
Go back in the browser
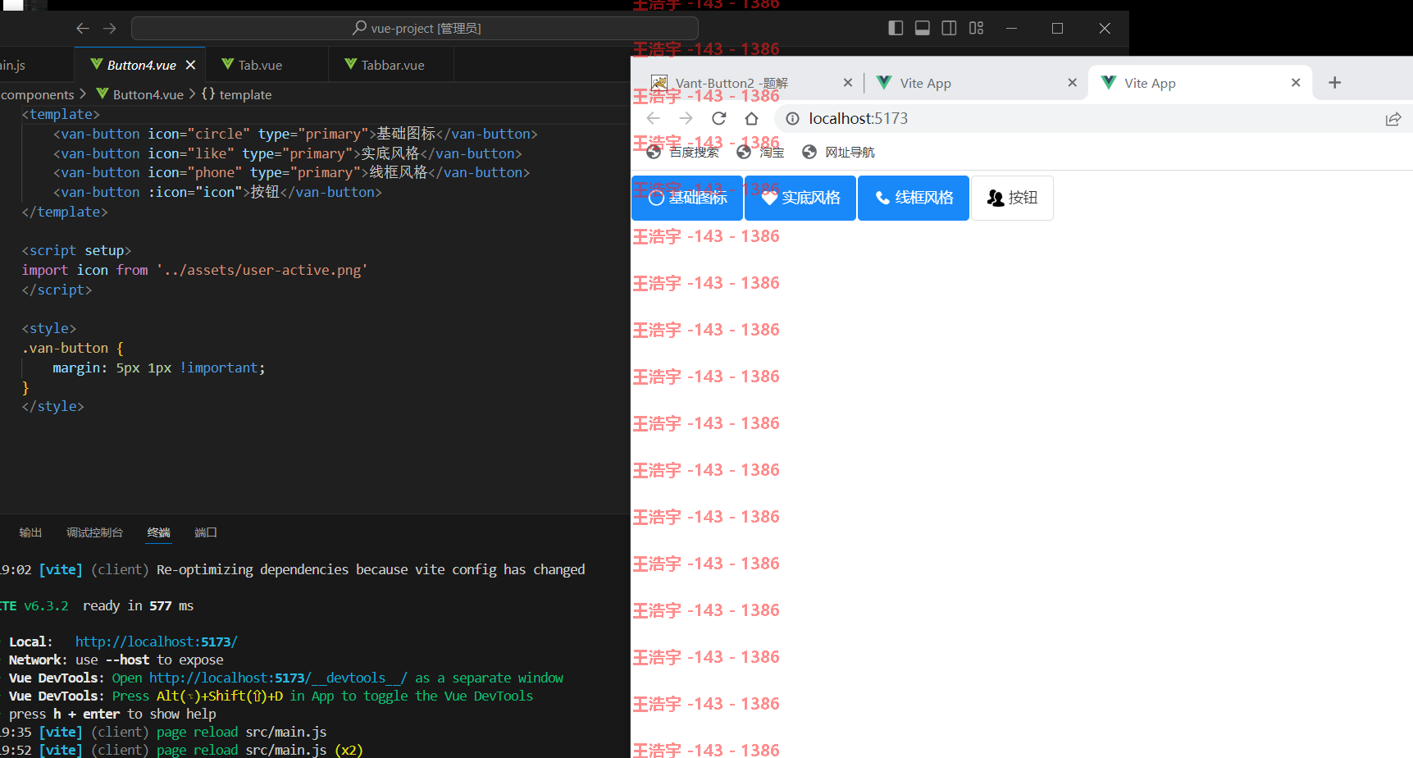pos(653,118)
